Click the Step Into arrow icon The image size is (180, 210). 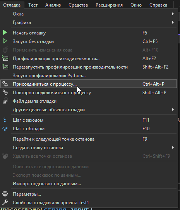point(5,120)
